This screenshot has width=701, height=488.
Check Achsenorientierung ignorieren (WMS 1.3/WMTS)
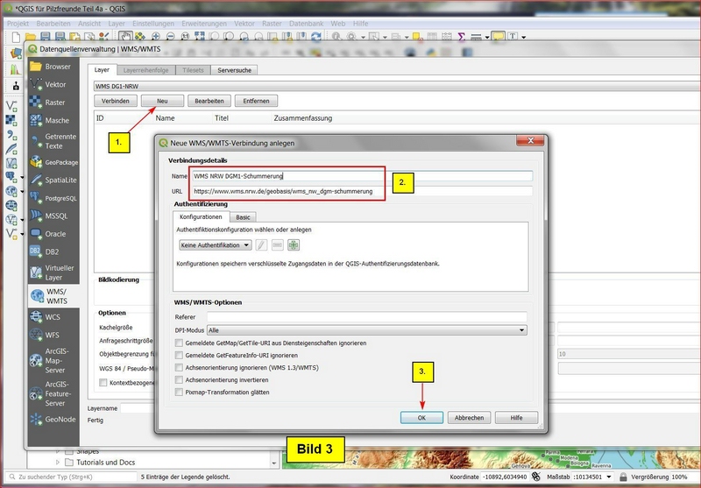click(x=179, y=367)
